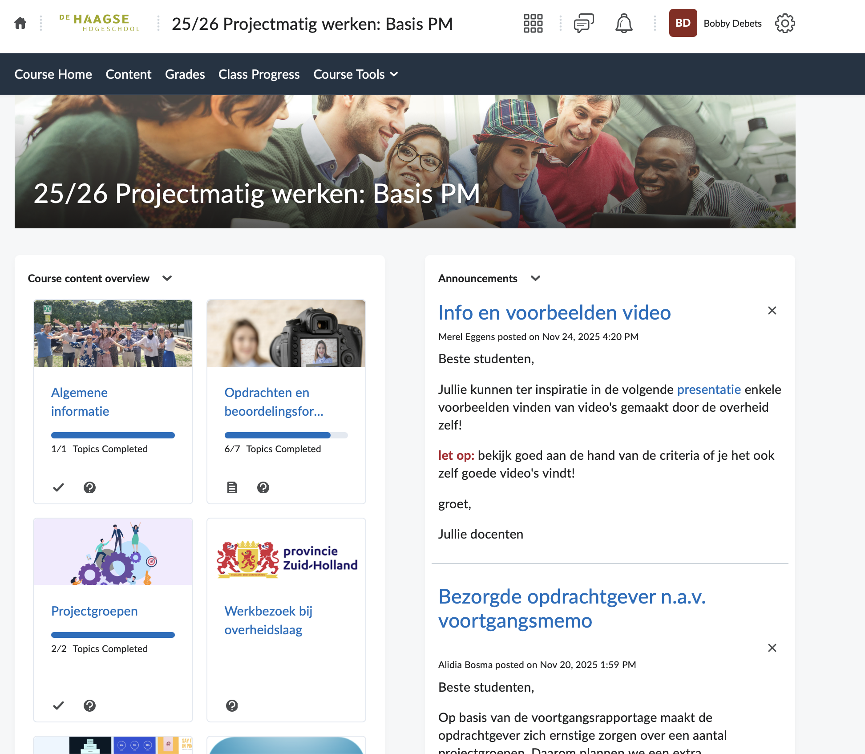
Task: Click the home icon in top bar
Action: [20, 23]
